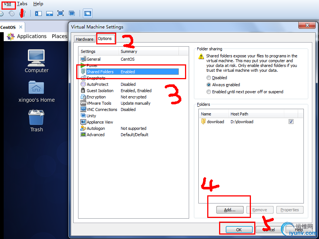Click the Summary column header
The height and width of the screenshot is (239, 319).
pos(149,51)
